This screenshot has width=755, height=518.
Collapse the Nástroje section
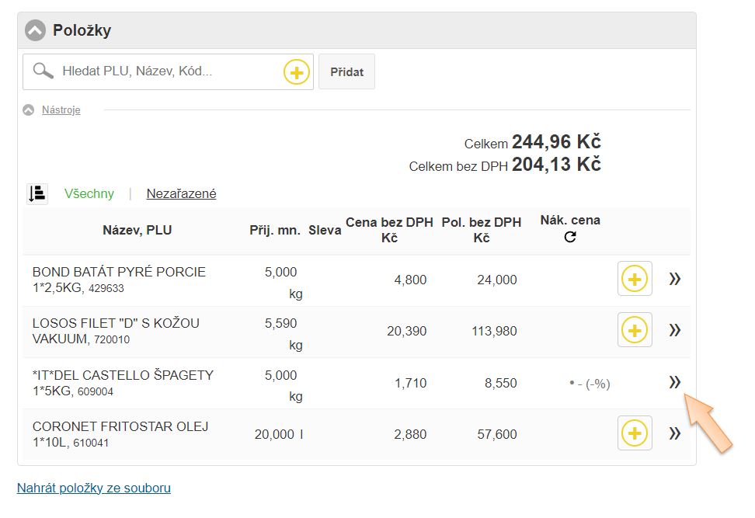(29, 110)
